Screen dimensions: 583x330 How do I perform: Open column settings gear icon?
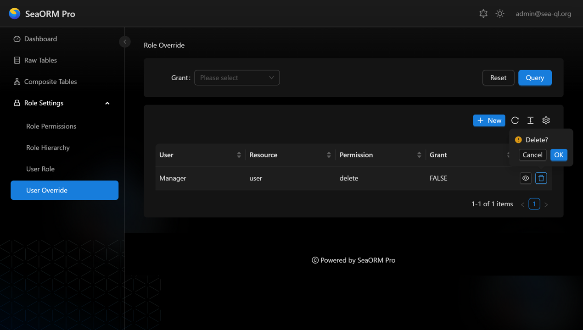coord(546,121)
